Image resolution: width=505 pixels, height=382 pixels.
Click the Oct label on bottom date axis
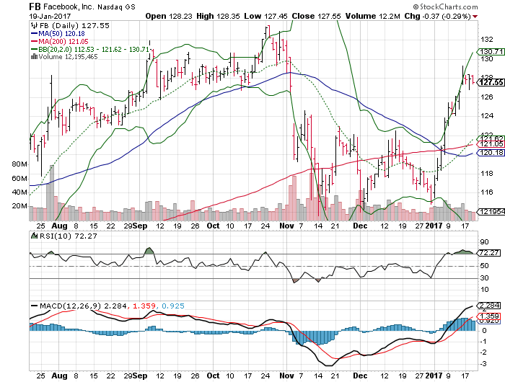[x=213, y=376]
